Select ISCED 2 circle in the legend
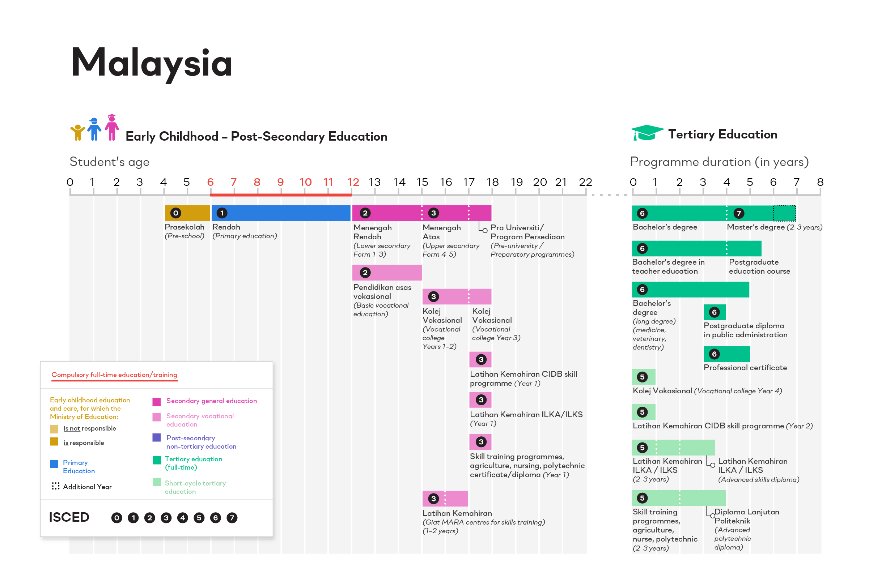The width and height of the screenshot is (886, 573). point(150,518)
